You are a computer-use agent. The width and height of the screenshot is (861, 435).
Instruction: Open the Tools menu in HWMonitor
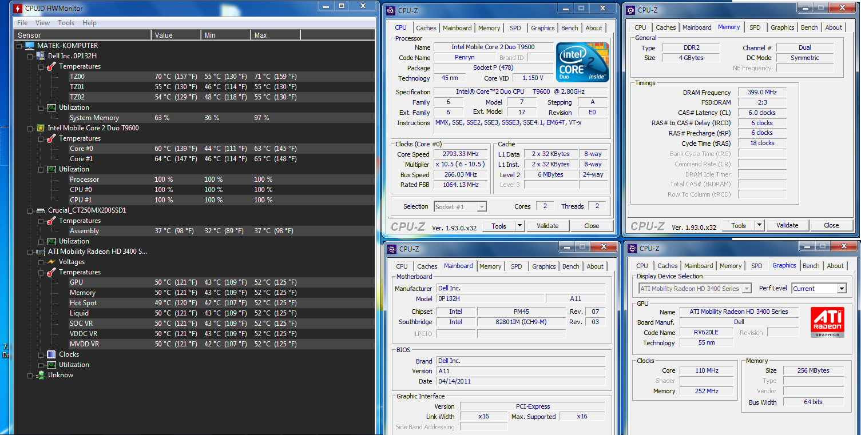coord(66,23)
